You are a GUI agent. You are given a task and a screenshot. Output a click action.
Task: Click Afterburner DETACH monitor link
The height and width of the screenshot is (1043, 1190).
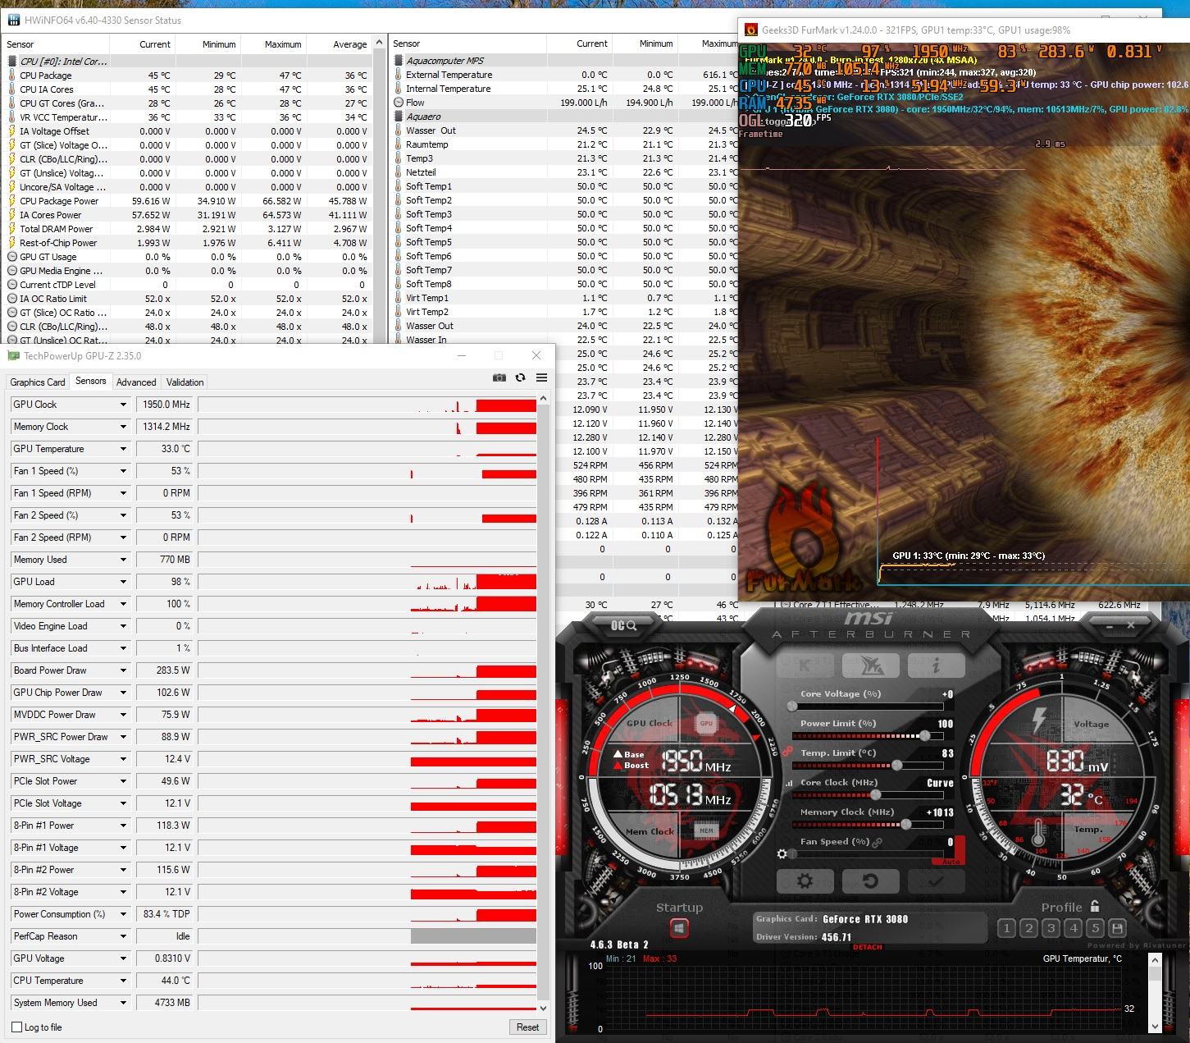(868, 947)
